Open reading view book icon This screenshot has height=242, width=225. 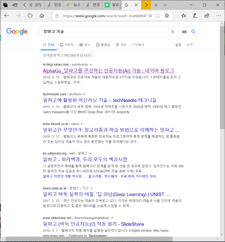tap(157, 16)
